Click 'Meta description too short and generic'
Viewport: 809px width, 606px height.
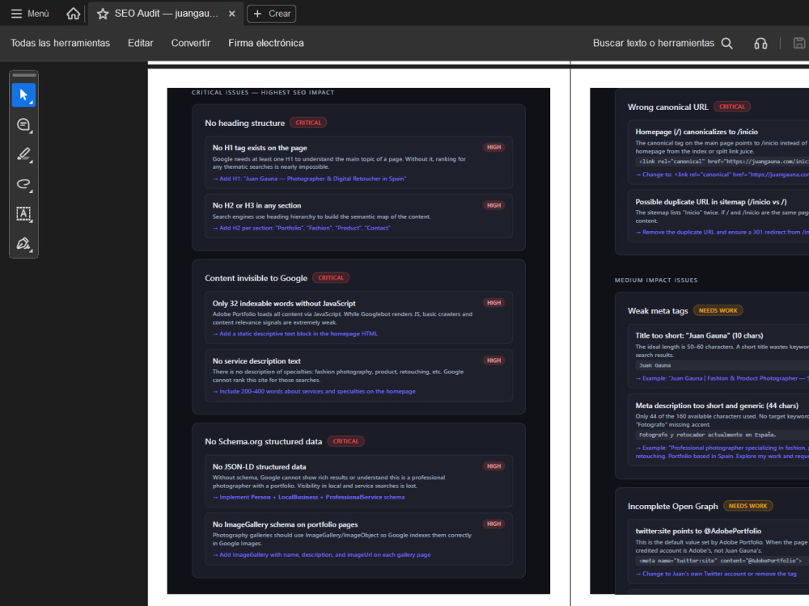tap(717, 406)
